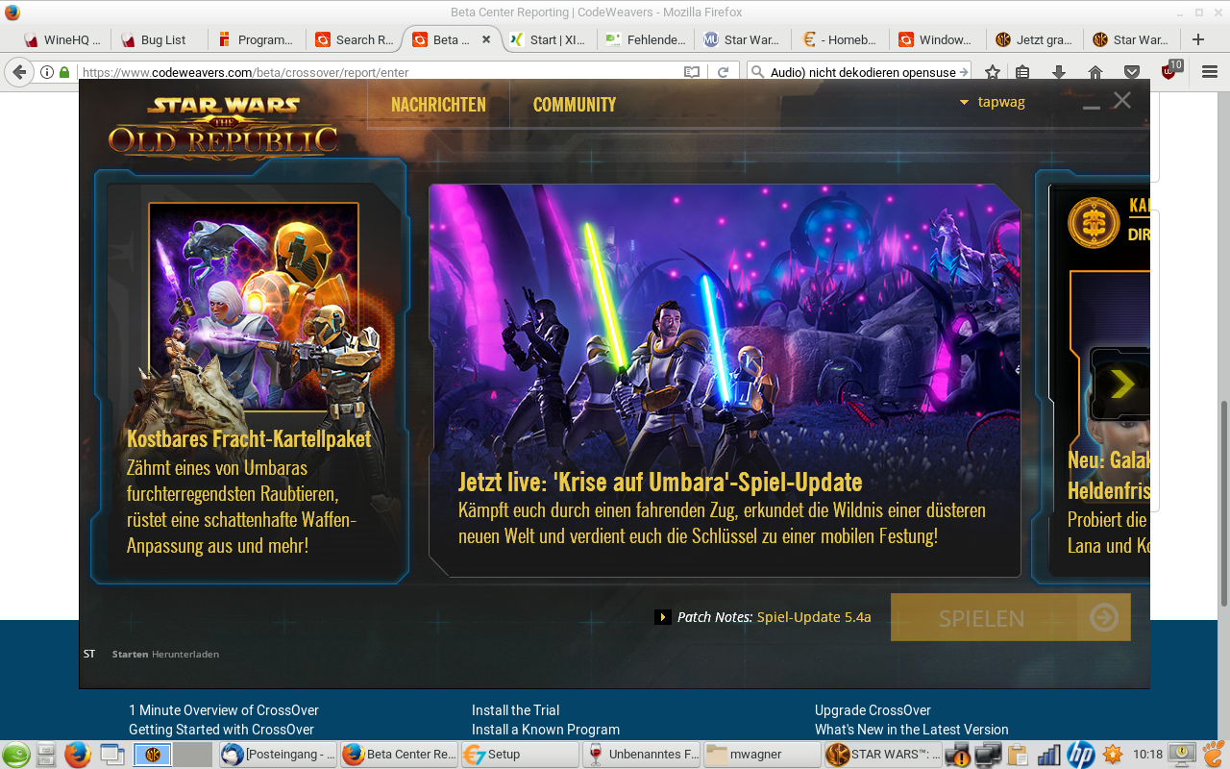The image size is (1230, 769).
Task: Click the Patch Notes arrow icon
Action: tap(663, 617)
